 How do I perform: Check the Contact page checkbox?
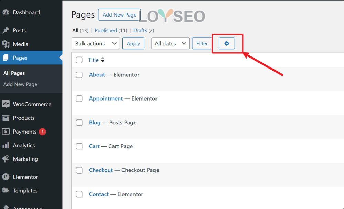coord(79,194)
